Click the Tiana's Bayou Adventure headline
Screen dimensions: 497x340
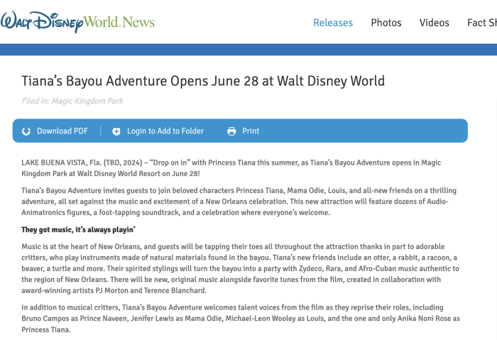tap(203, 81)
